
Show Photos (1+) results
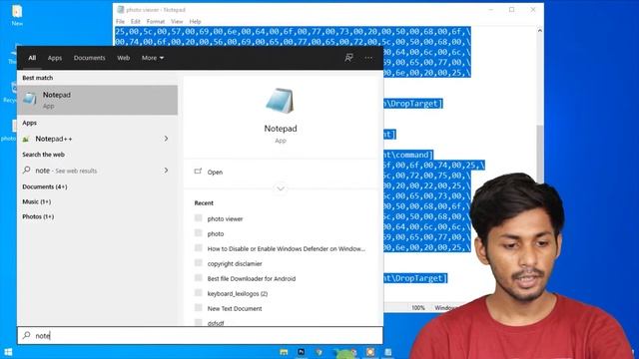pos(38,216)
